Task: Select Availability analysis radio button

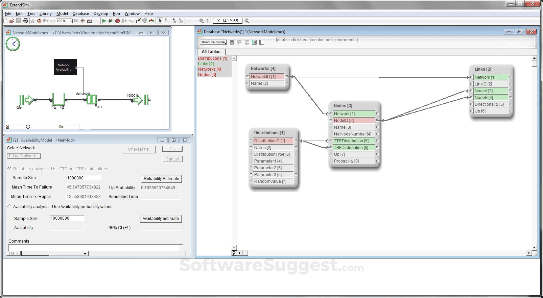Action: 9,206
